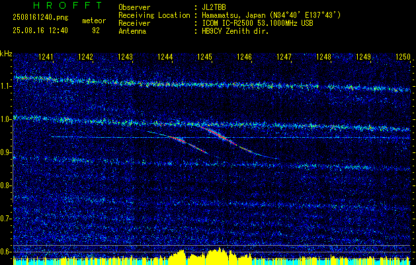Click the 1250 time marker
This screenshot has width=416, height=265.
pyautogui.click(x=403, y=57)
